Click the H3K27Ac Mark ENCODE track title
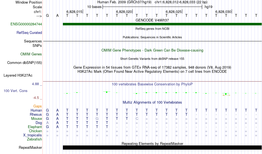Viewport: 262px width, 154px height. tap(152, 72)
